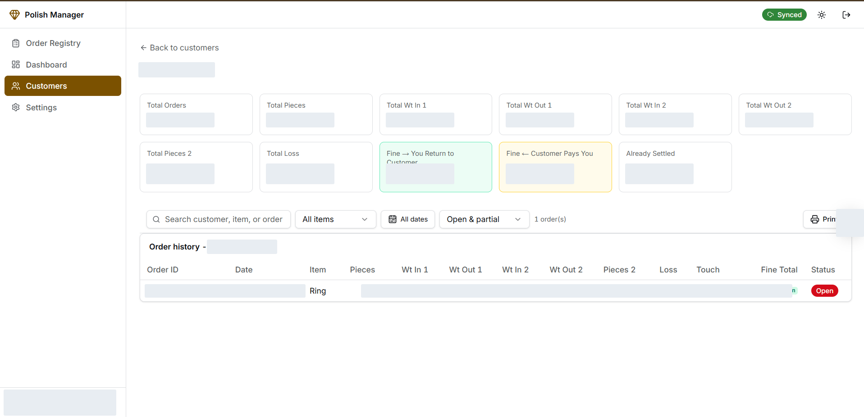Click the Loss column header
864x417 pixels.
(668, 270)
